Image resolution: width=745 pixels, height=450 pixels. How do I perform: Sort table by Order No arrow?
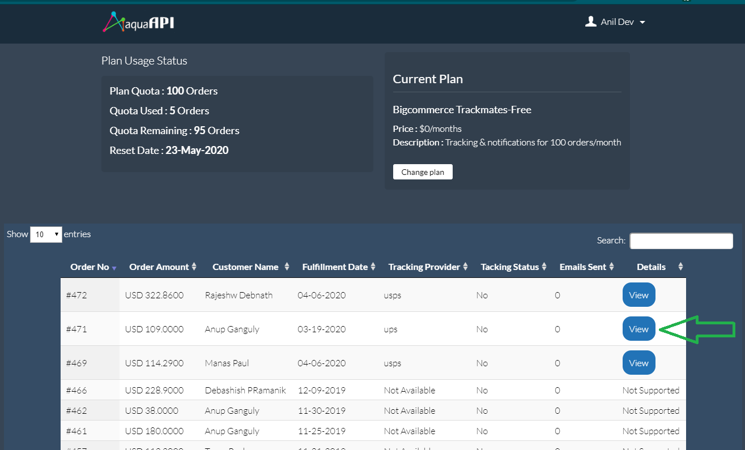114,268
